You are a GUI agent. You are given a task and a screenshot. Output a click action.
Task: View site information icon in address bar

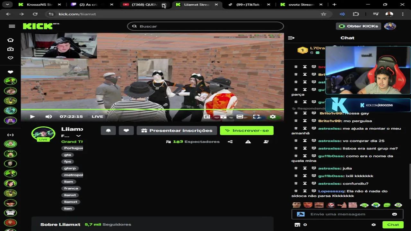pyautogui.click(x=51, y=14)
